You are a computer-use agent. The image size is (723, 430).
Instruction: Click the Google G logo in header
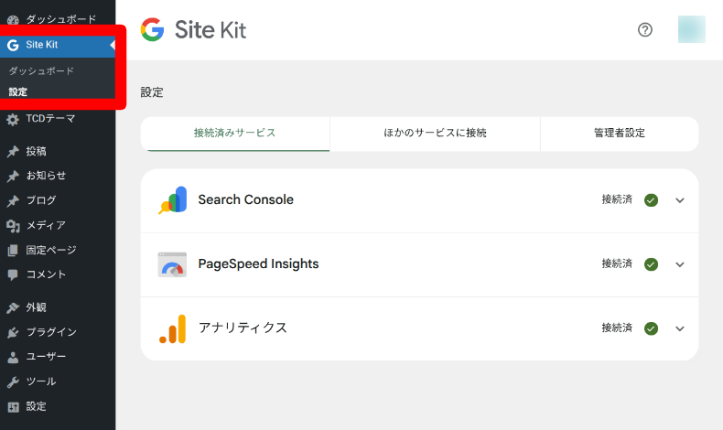click(x=152, y=29)
